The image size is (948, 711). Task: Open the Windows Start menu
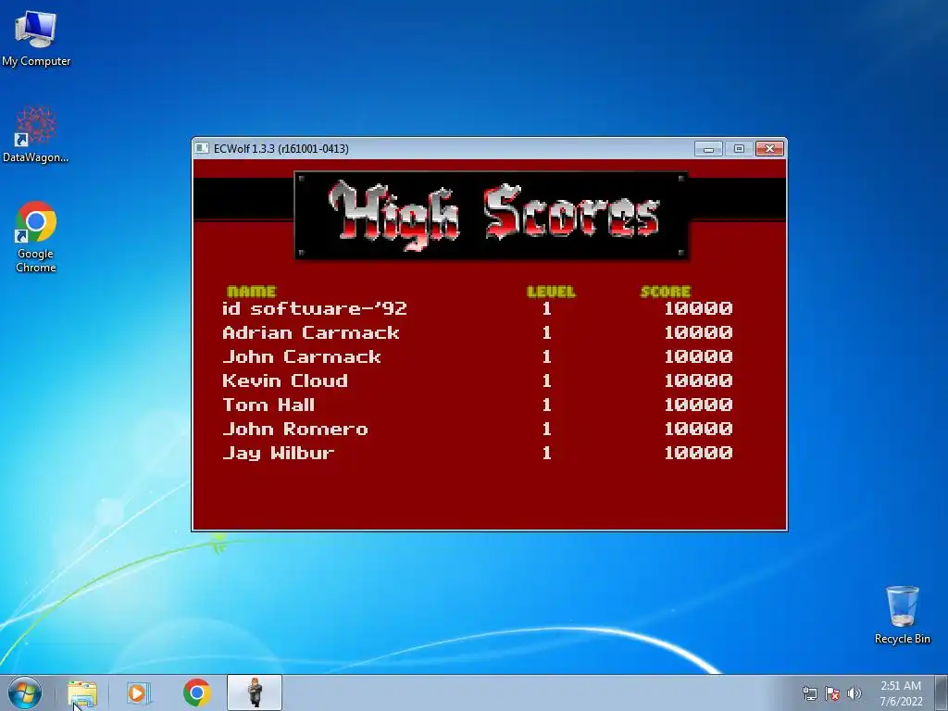(25, 692)
